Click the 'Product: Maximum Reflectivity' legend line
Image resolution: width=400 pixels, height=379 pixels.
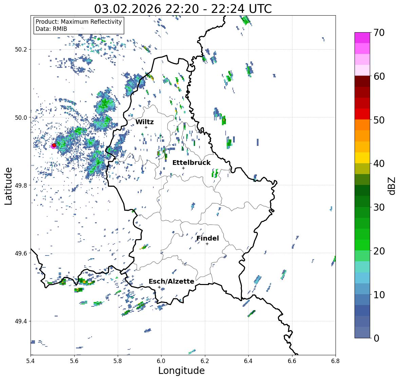pyautogui.click(x=79, y=22)
